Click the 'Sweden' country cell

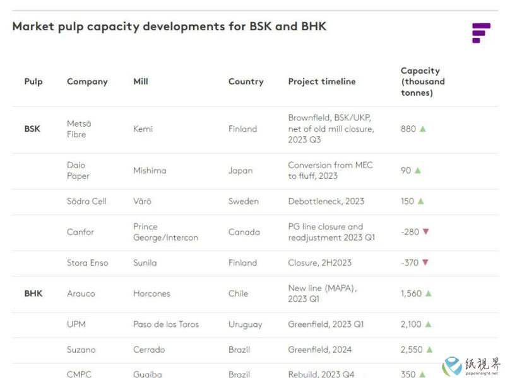click(x=244, y=201)
